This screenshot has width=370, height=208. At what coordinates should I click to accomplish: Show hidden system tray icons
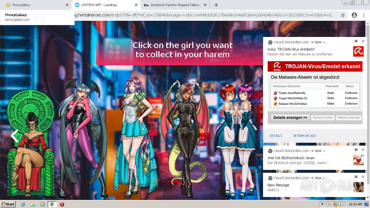(x=322, y=204)
